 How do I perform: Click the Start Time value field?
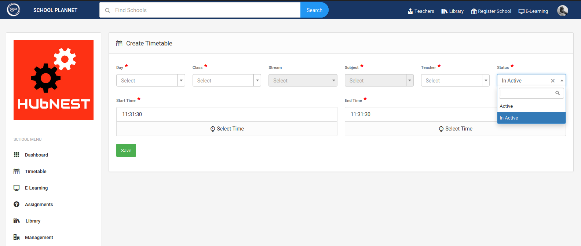(x=227, y=114)
